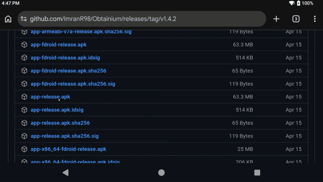Open the browser three-dot menu

(x=314, y=19)
